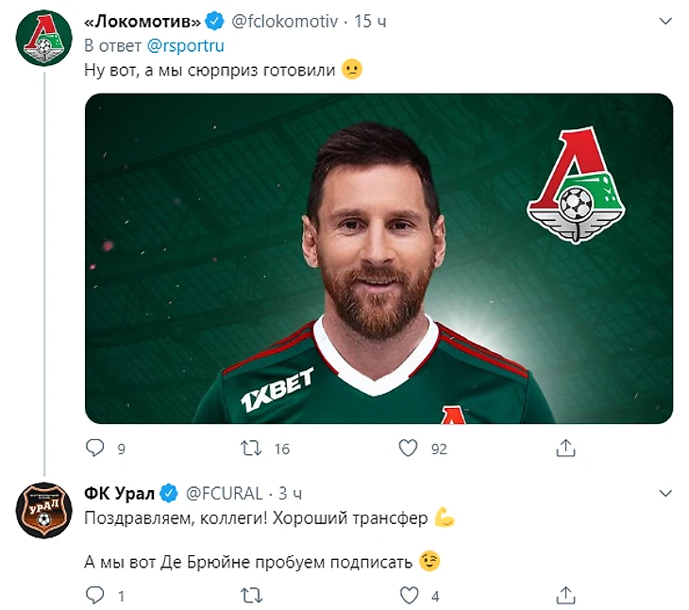
Task: Retweet the Lokomotiv tweet
Action: pyautogui.click(x=251, y=448)
